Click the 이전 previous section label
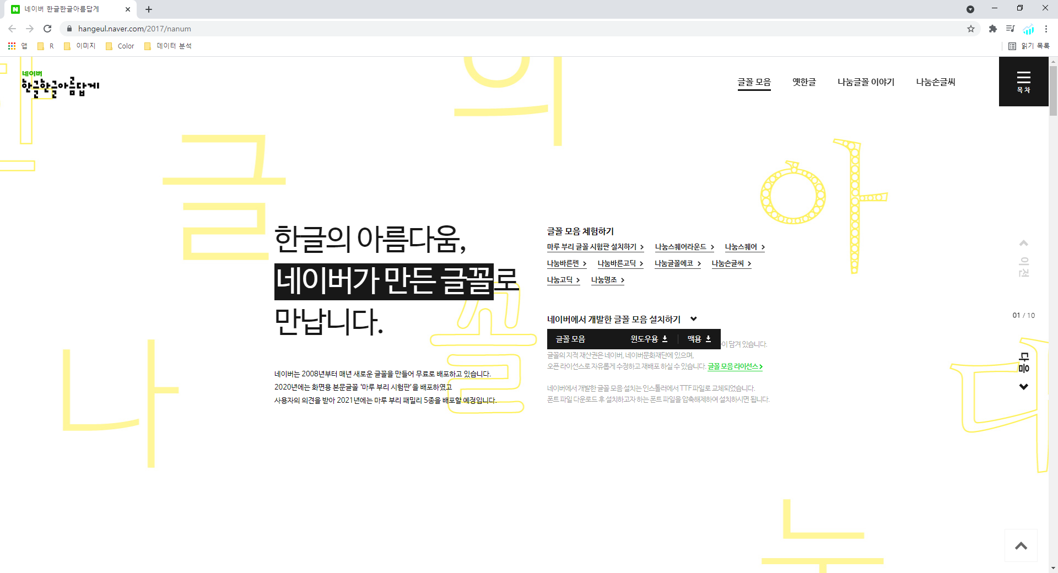The image size is (1058, 573). 1024,267
